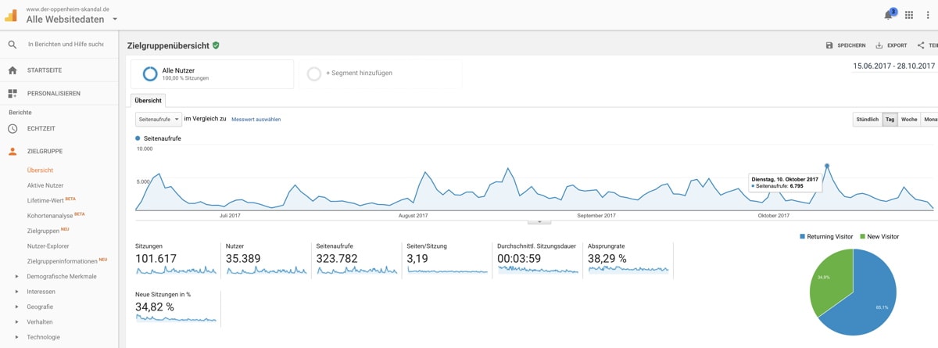Open the Alle Websitedaten property selector
Viewport: 938px width, 348px height.
tap(72, 20)
